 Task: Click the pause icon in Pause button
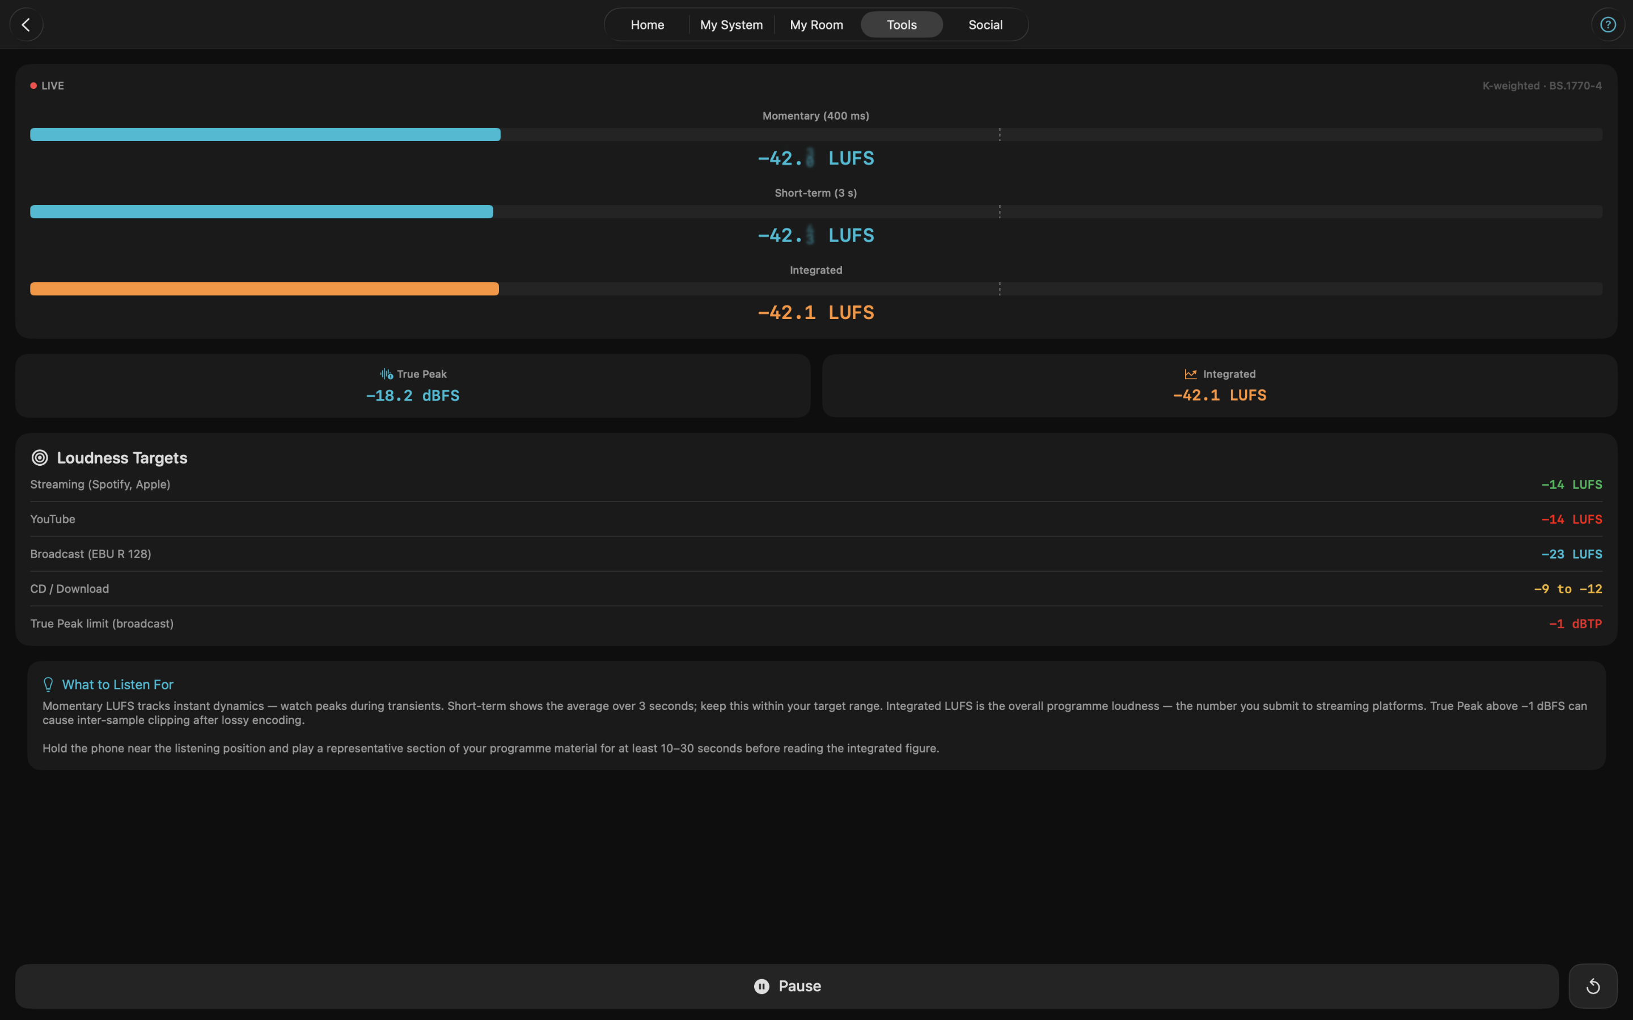click(761, 986)
